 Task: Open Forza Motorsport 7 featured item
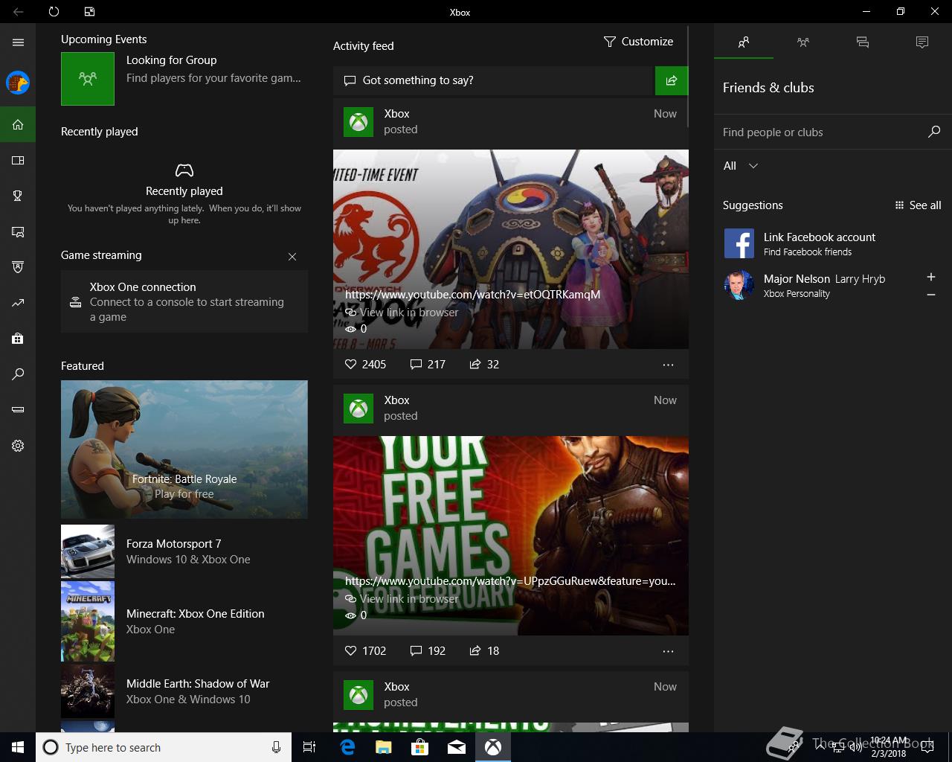(184, 551)
